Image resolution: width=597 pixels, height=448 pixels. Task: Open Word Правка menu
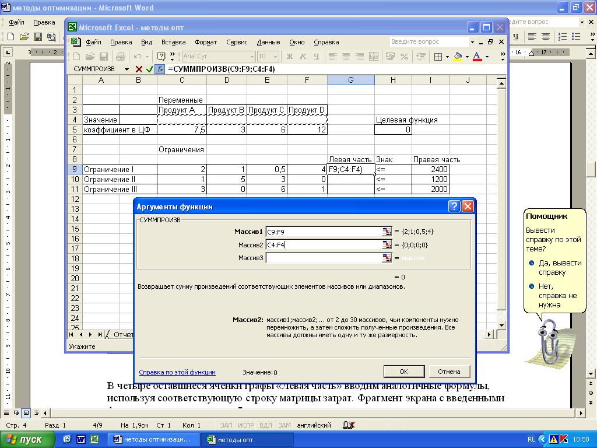point(44,22)
